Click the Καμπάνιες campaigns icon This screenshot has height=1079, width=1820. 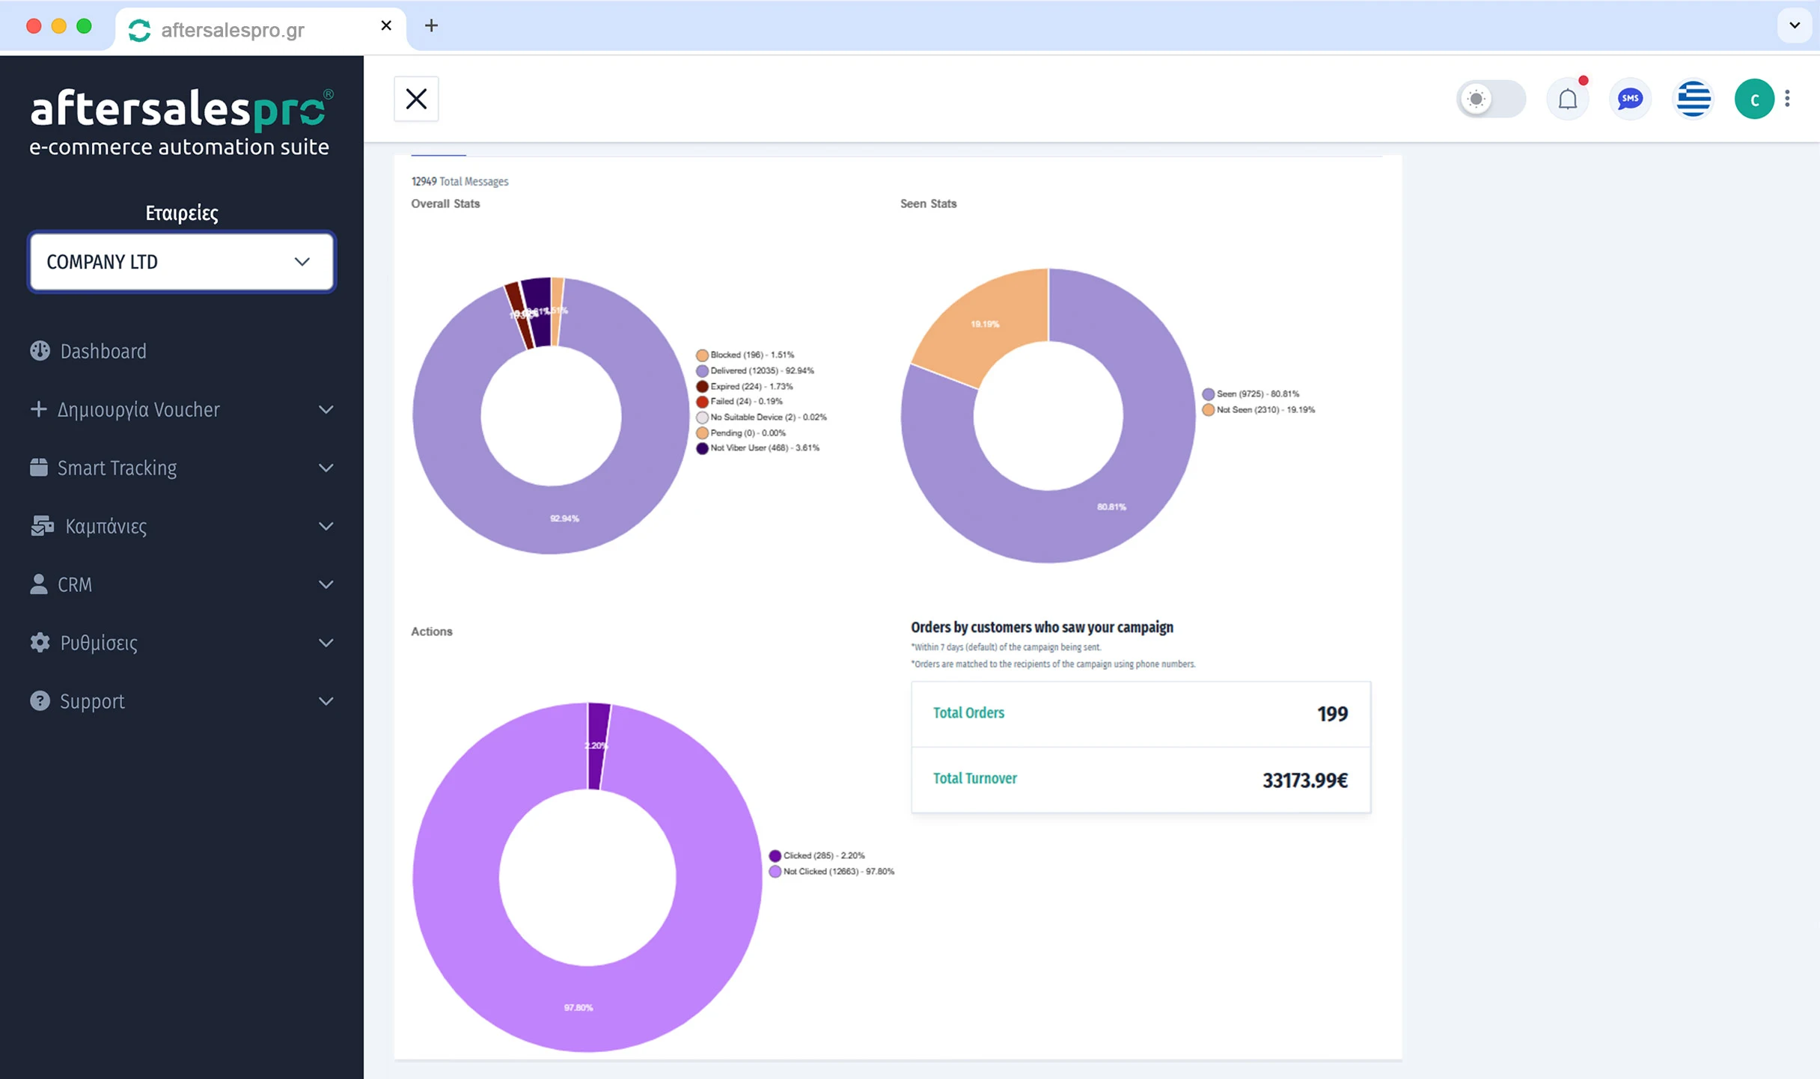41,526
